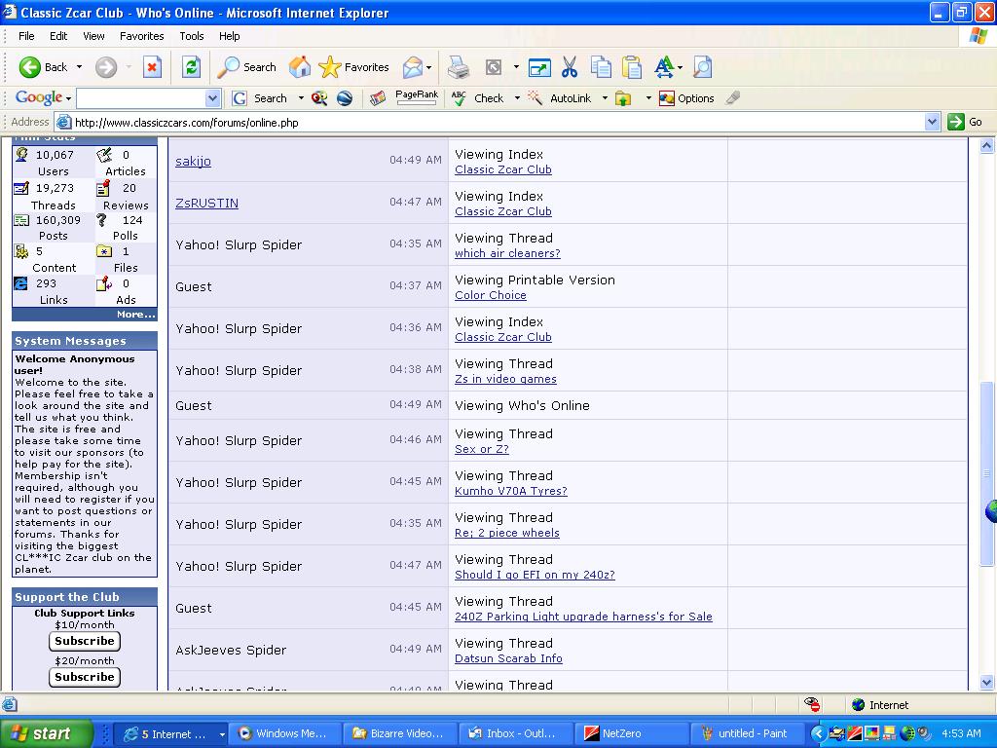Expand hidden system tray icons arrow
The image size is (997, 748).
coord(818,733)
